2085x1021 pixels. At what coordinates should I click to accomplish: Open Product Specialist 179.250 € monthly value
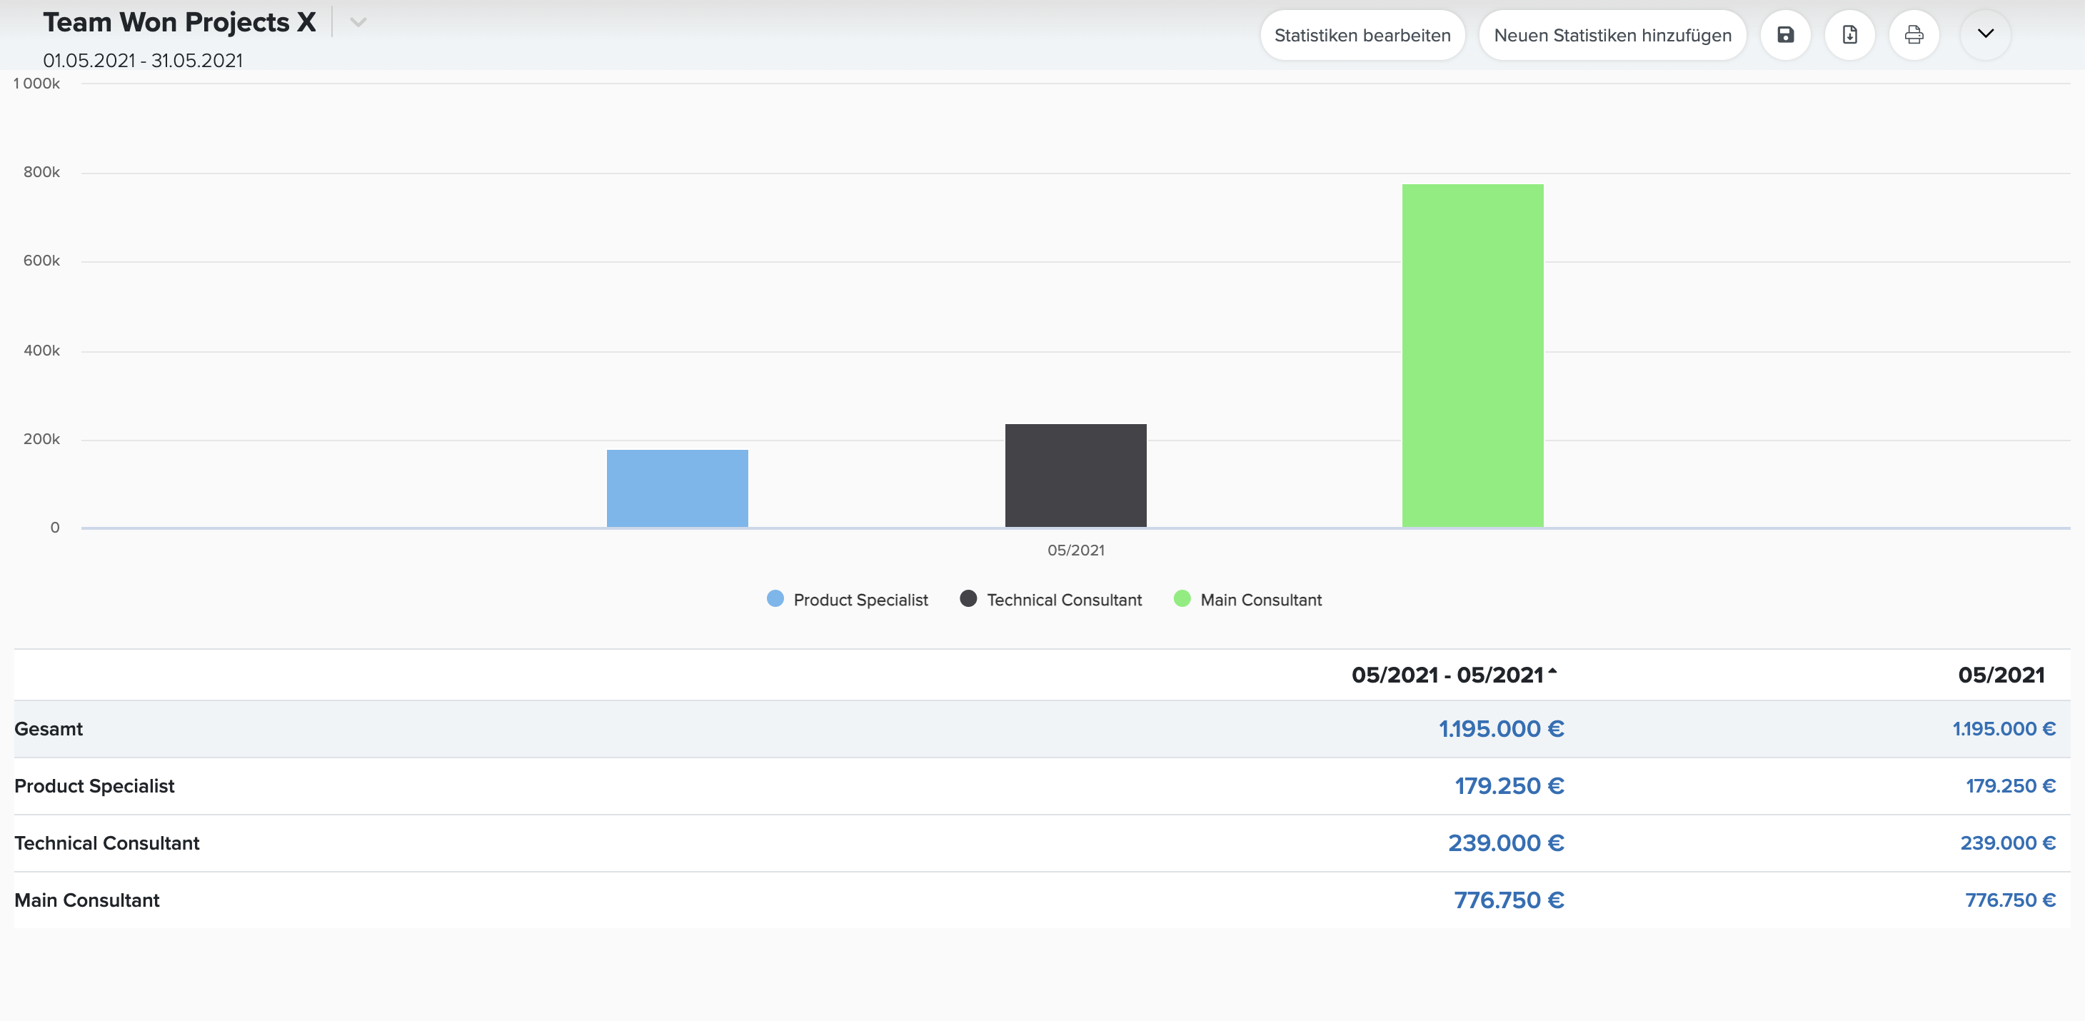tap(2011, 785)
